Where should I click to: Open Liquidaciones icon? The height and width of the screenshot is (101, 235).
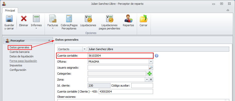click(x=88, y=19)
